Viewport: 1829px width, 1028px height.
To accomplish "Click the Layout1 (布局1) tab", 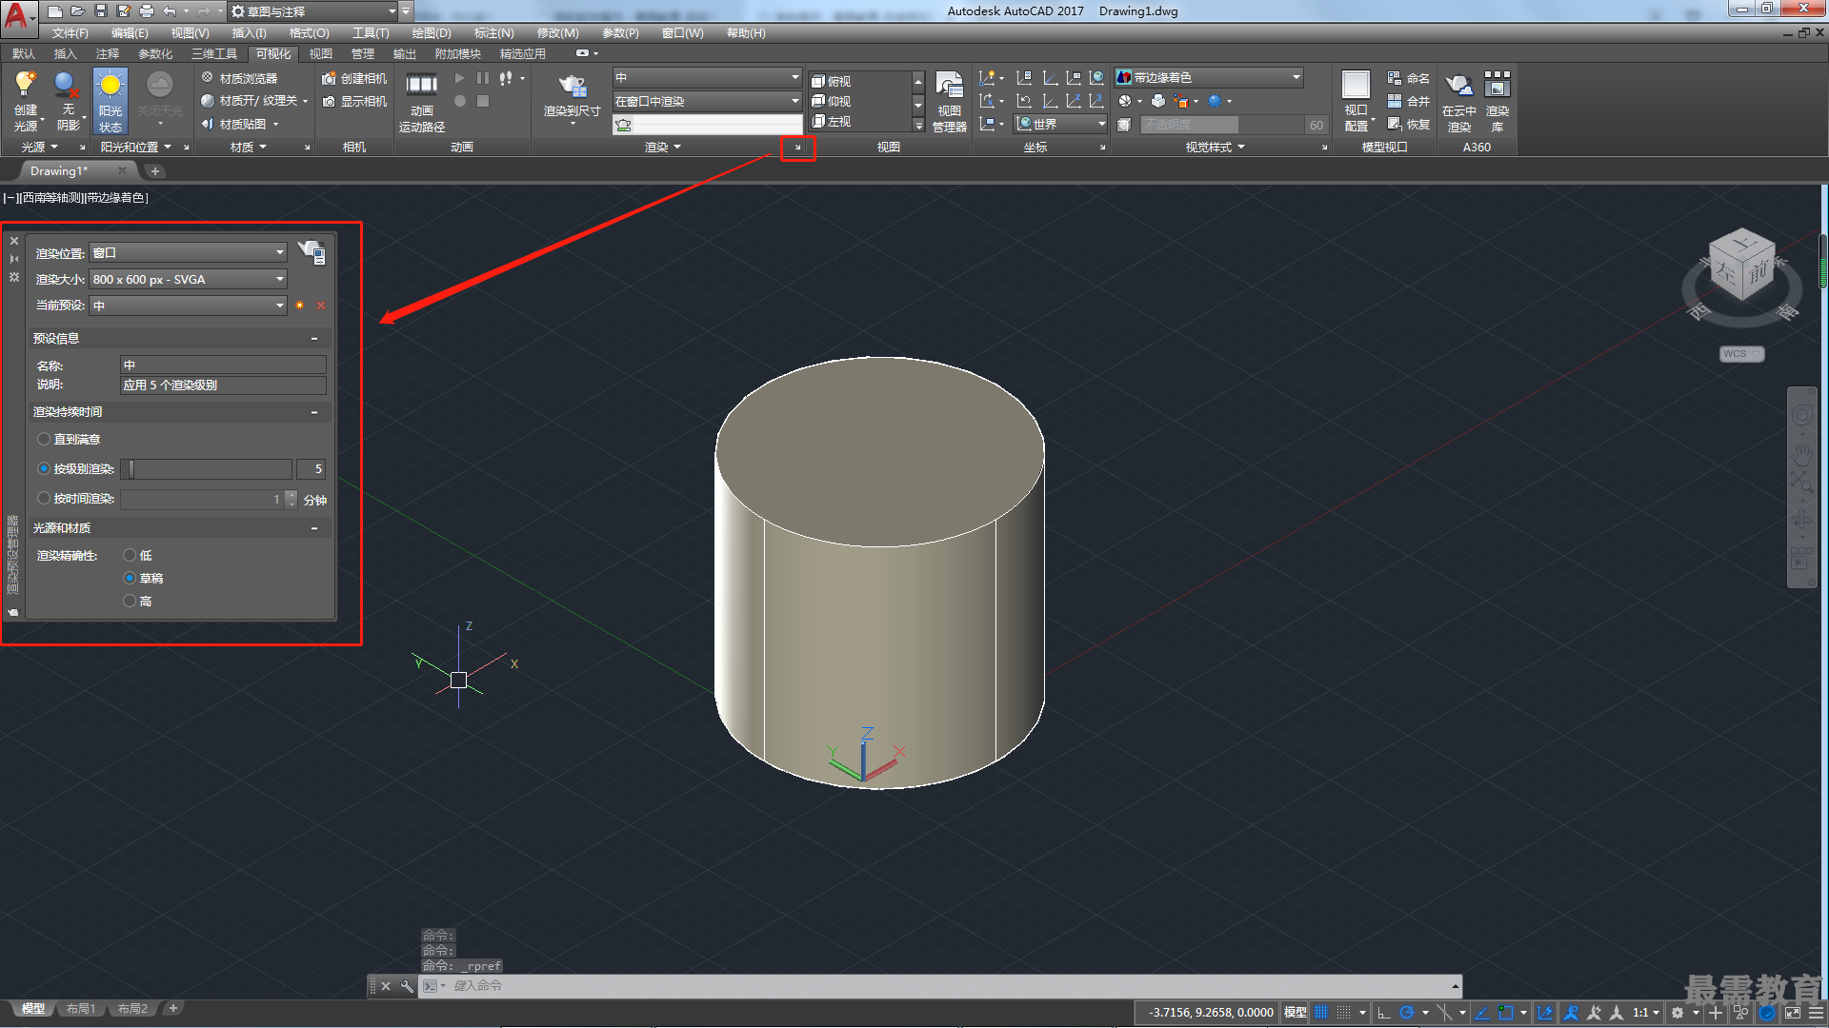I will click(80, 1009).
